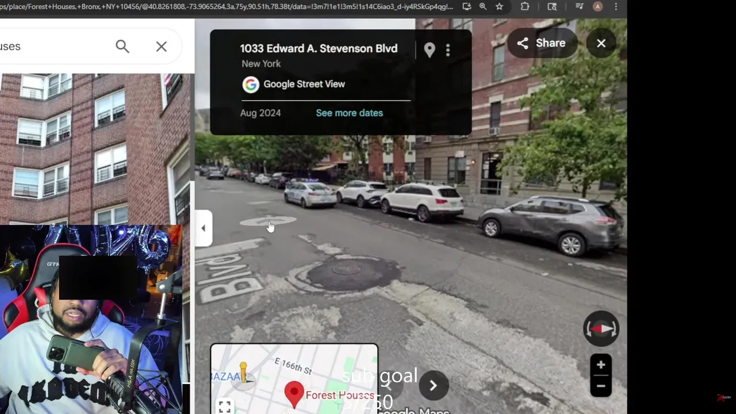
Task: Click the Forest Houses building photo thumbnail
Action: click(x=95, y=148)
